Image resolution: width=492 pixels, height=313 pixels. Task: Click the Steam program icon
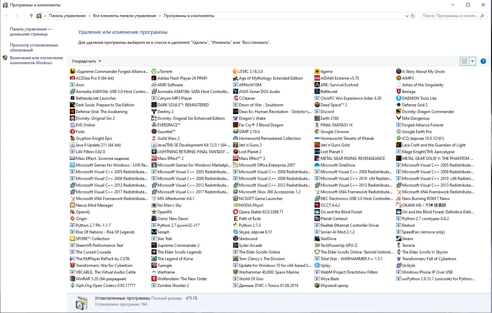pyautogui.click(x=399, y=238)
